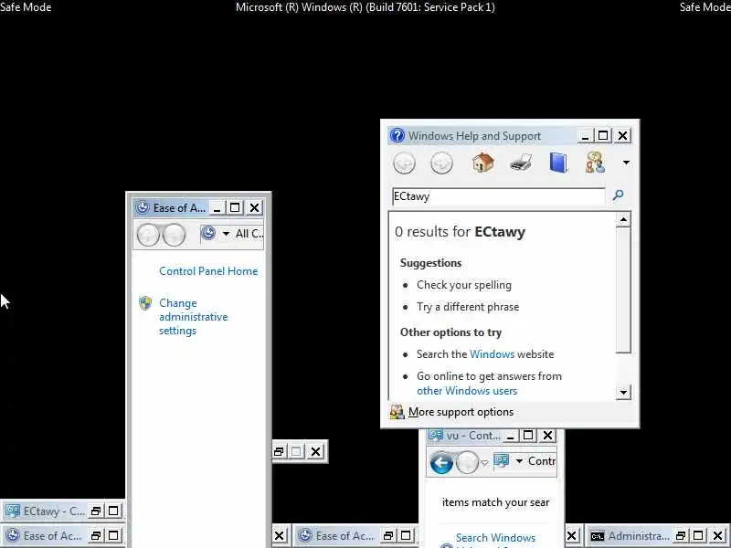Click address bar icon in vu - Cont window

501,461
